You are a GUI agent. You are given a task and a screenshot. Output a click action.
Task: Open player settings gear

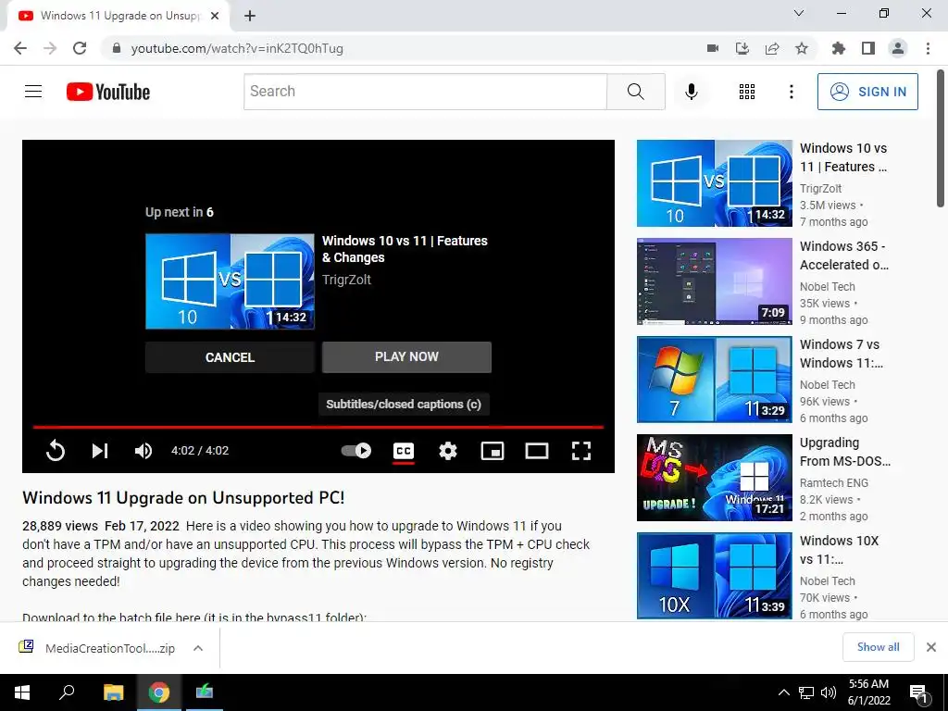(448, 451)
